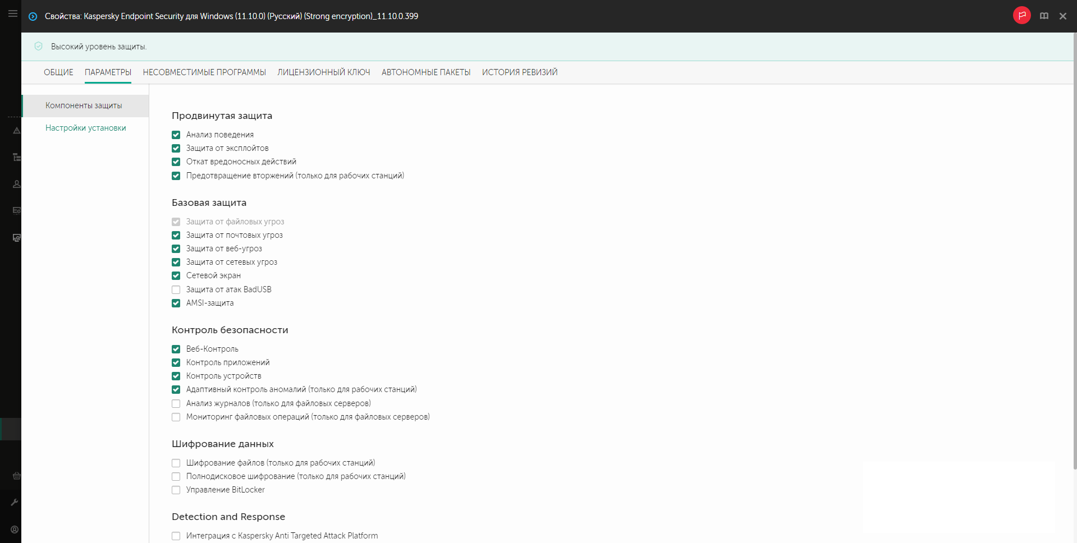
Task: Open online help using the book icon
Action: click(x=1044, y=15)
